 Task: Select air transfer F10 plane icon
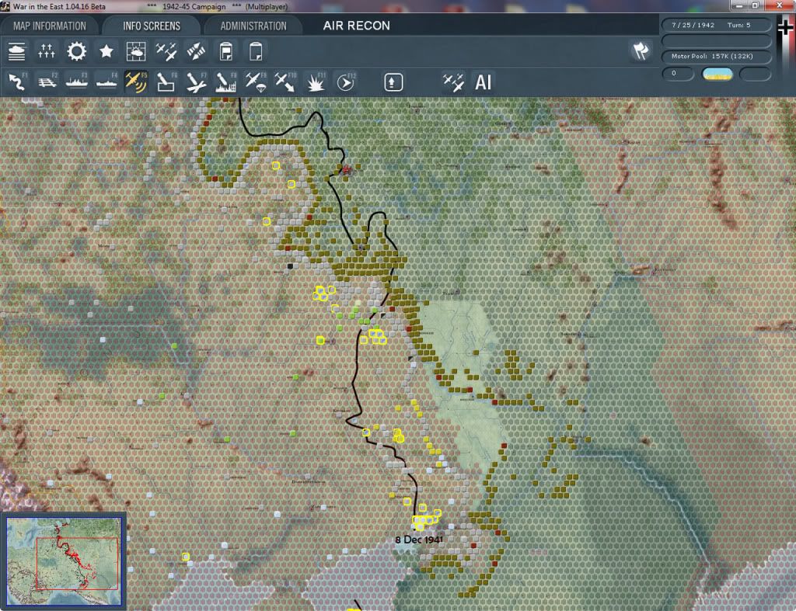[x=285, y=82]
